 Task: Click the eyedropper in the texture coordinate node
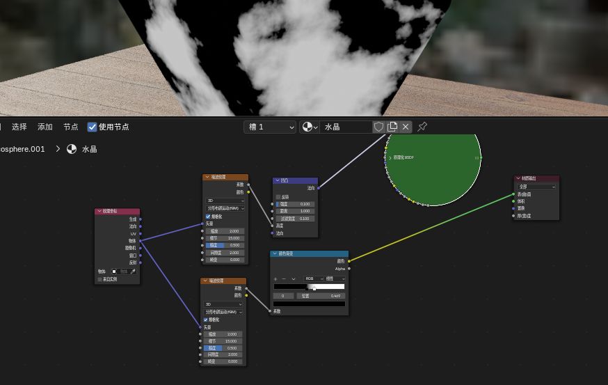133,272
